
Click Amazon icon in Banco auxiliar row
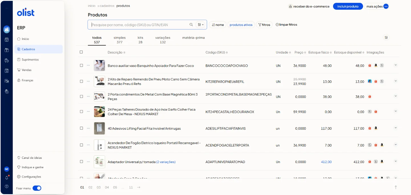376,66
